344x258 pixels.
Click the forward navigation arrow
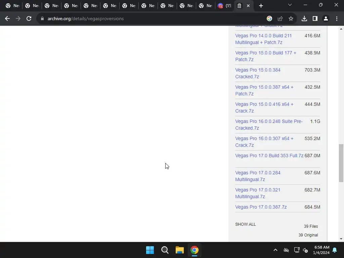pyautogui.click(x=18, y=19)
